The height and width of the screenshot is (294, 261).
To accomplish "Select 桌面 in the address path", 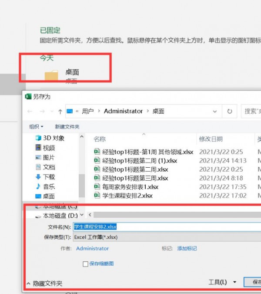I will 158,111.
